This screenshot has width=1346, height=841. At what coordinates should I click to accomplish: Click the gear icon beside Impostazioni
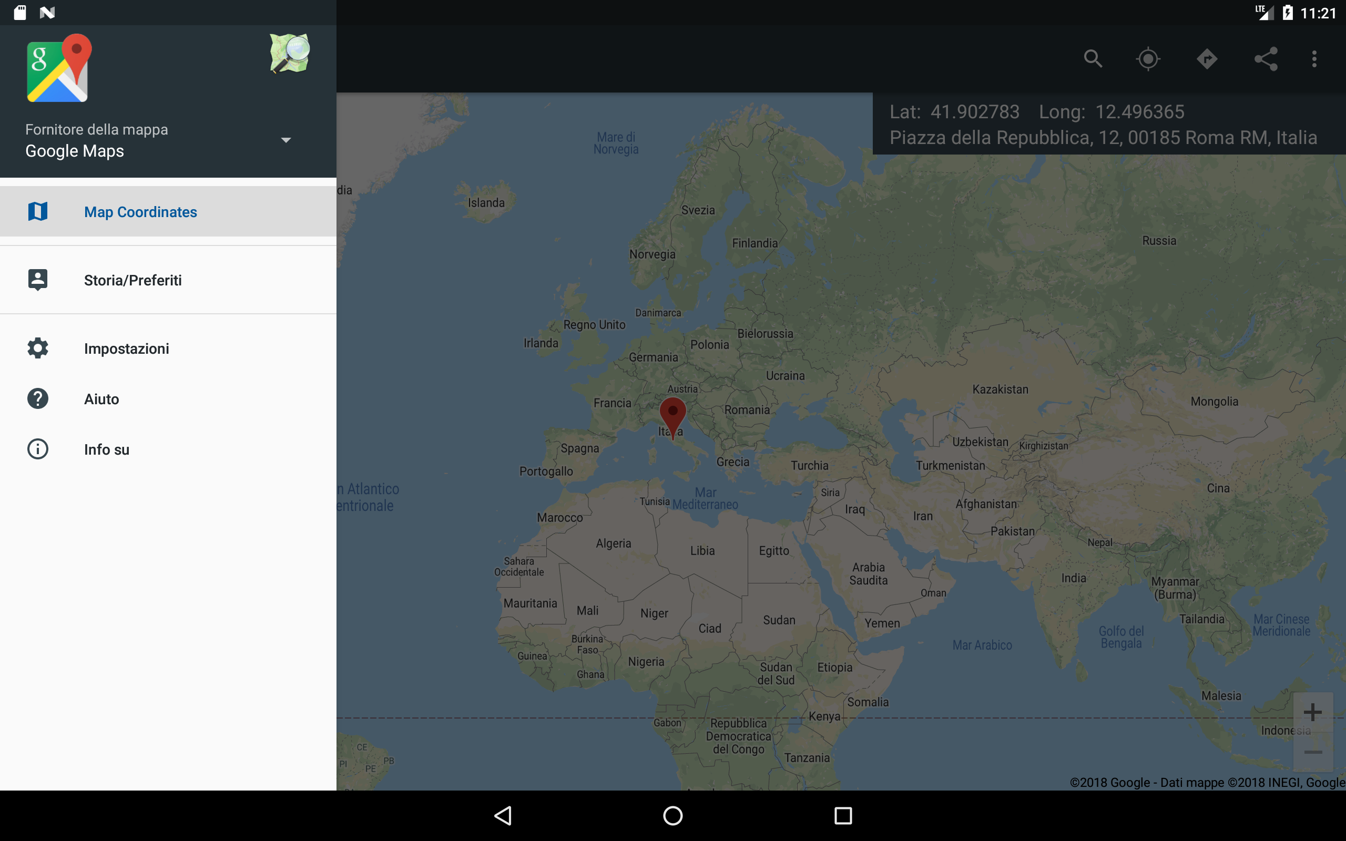tap(38, 348)
